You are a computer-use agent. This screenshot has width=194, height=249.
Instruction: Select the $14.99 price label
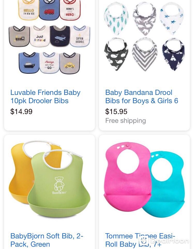coord(21,111)
